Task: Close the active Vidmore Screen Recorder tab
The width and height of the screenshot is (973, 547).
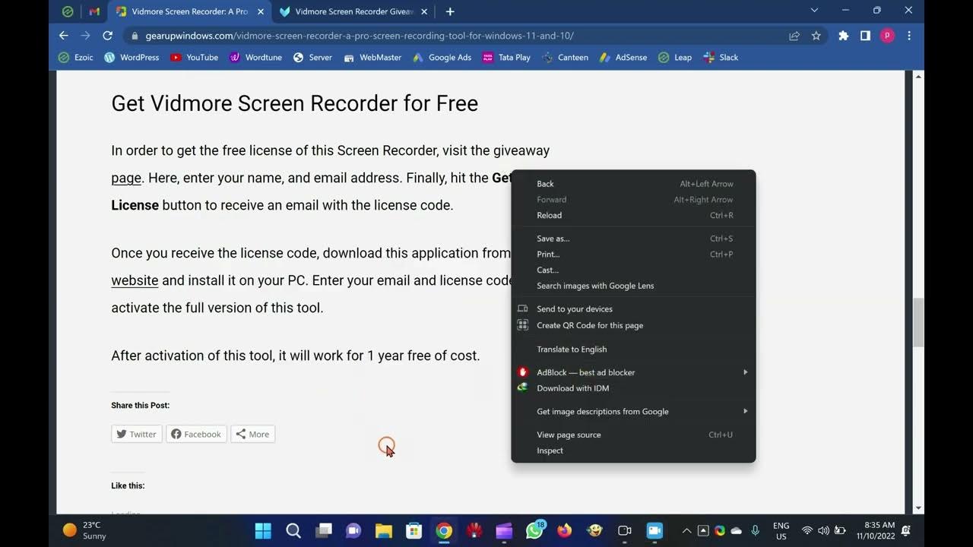Action: coord(261,11)
